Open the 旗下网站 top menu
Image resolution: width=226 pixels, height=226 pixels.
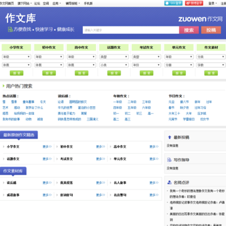(24, 3)
